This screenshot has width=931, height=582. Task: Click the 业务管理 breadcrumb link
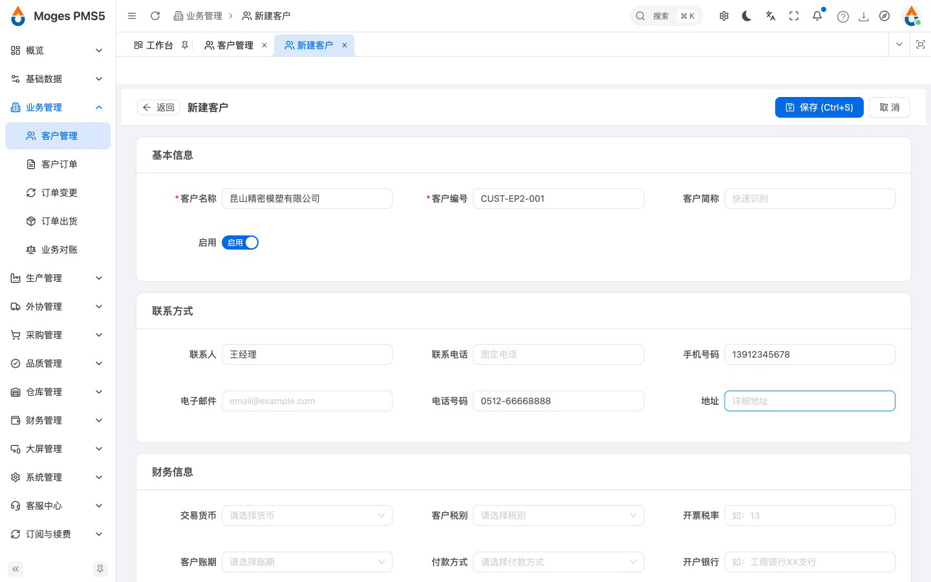[x=198, y=16]
